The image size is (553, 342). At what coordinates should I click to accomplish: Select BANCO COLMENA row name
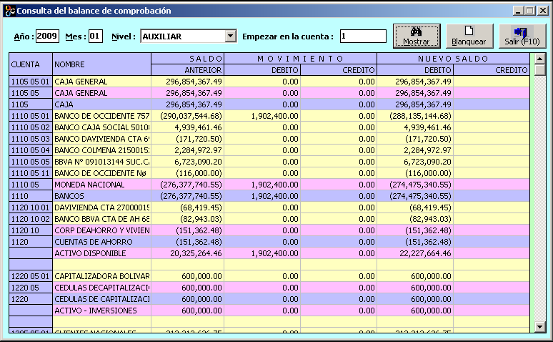click(x=102, y=150)
